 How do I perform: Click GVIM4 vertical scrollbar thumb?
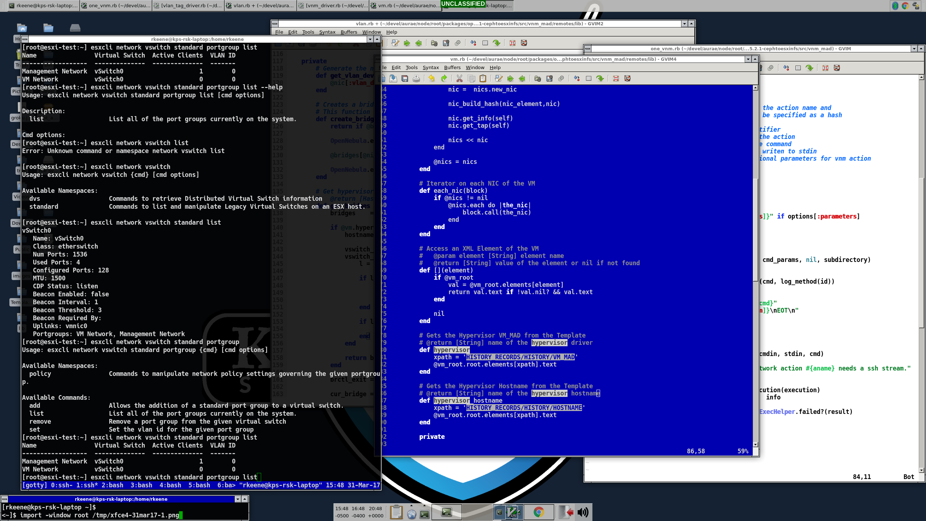755,230
